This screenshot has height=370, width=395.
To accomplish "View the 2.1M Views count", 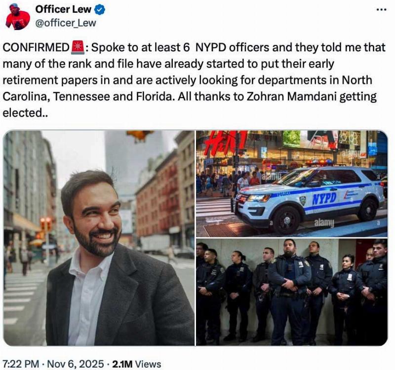I will (x=137, y=364).
